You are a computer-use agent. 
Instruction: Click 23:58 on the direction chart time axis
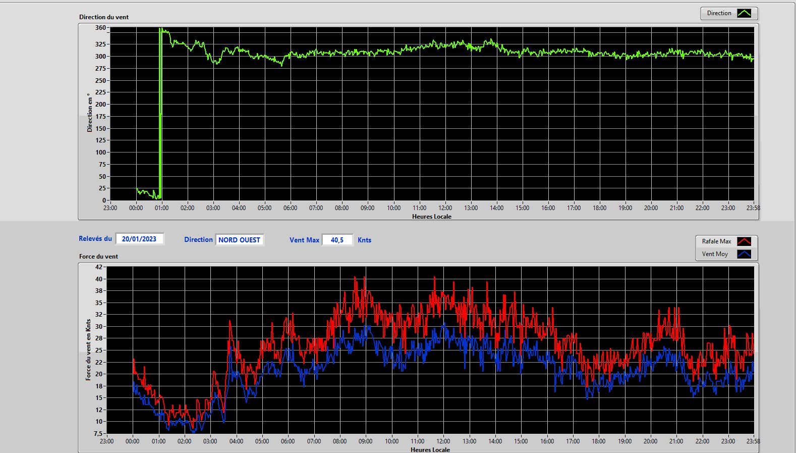(753, 208)
